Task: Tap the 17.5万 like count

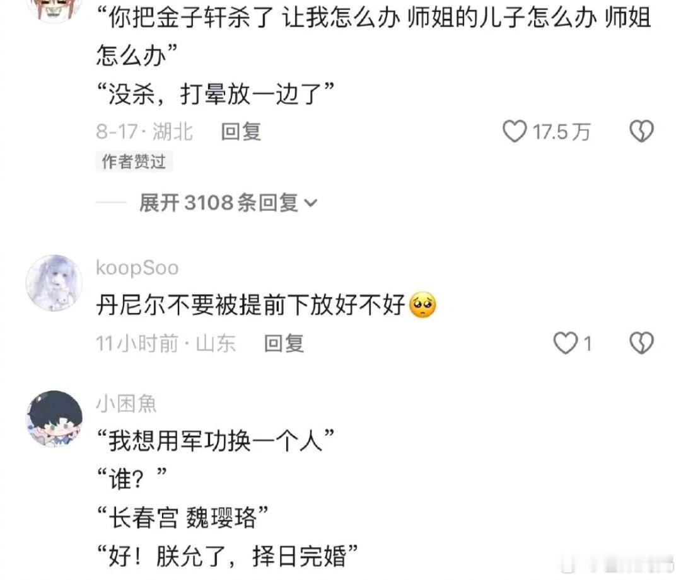Action: coord(562,132)
